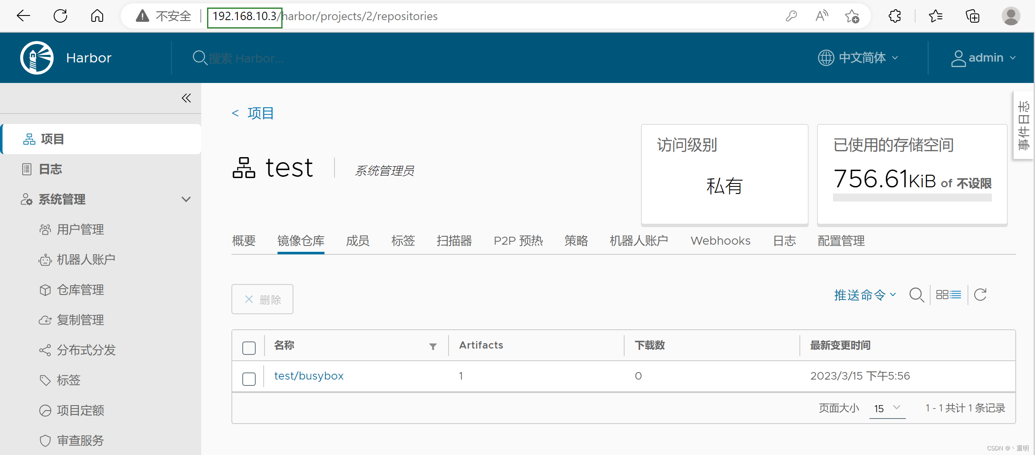Viewport: 1035px width, 455px height.
Task: Open Webhooks tab
Action: point(721,241)
